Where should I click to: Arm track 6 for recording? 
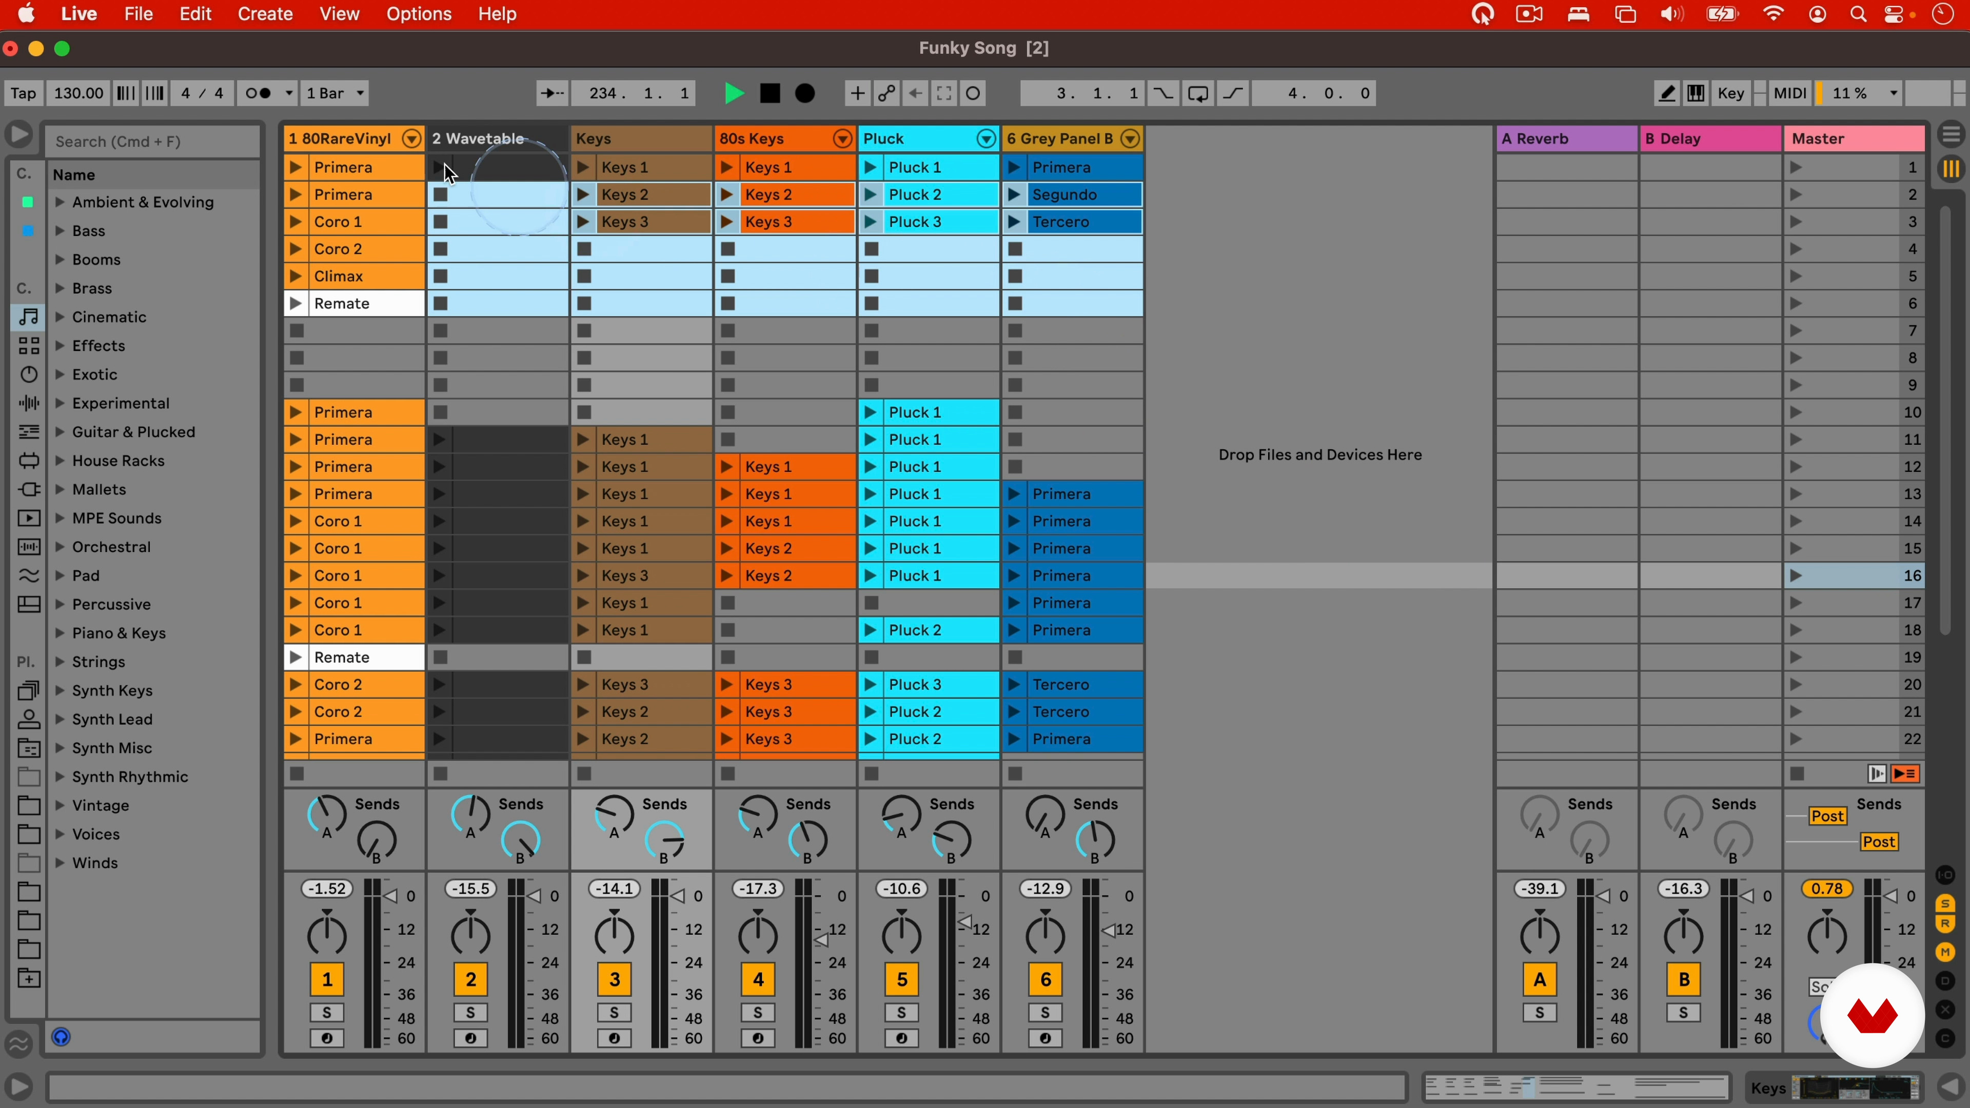1046,1039
